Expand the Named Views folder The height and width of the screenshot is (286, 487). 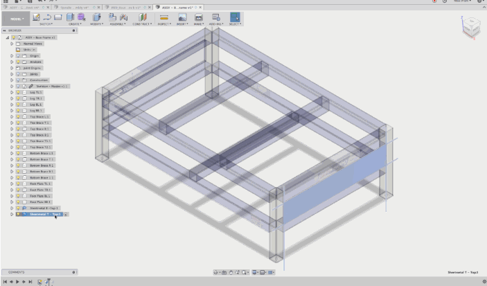coord(12,44)
